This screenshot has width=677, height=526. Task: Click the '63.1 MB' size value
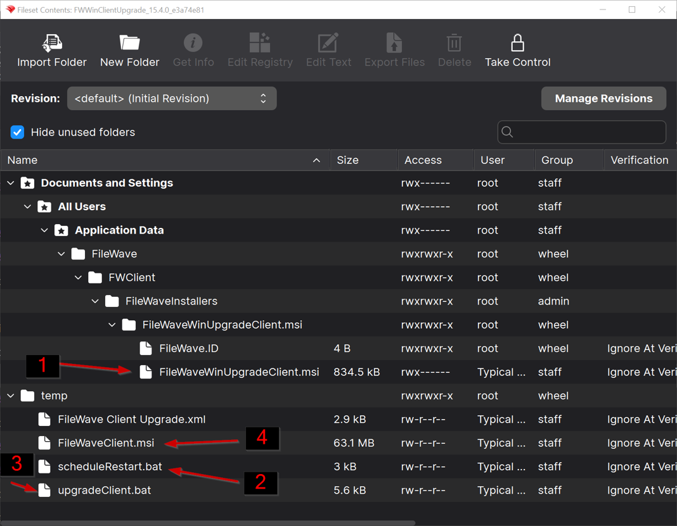click(354, 443)
